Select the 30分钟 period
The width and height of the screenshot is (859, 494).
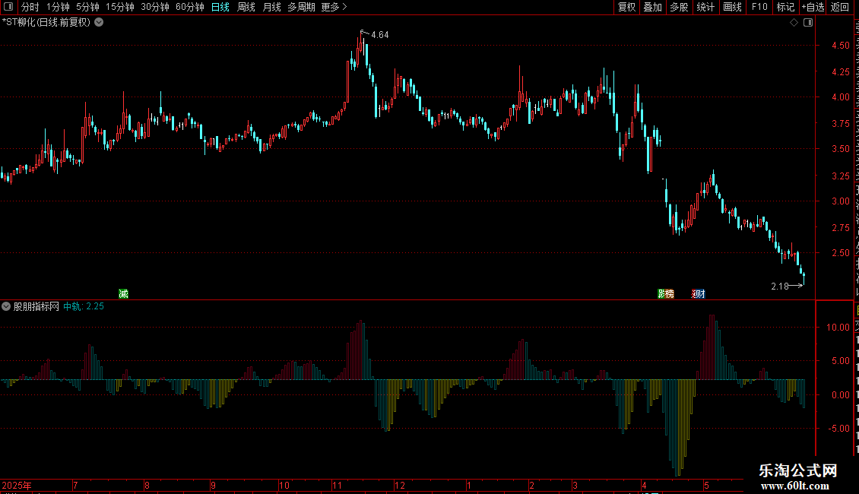[155, 7]
